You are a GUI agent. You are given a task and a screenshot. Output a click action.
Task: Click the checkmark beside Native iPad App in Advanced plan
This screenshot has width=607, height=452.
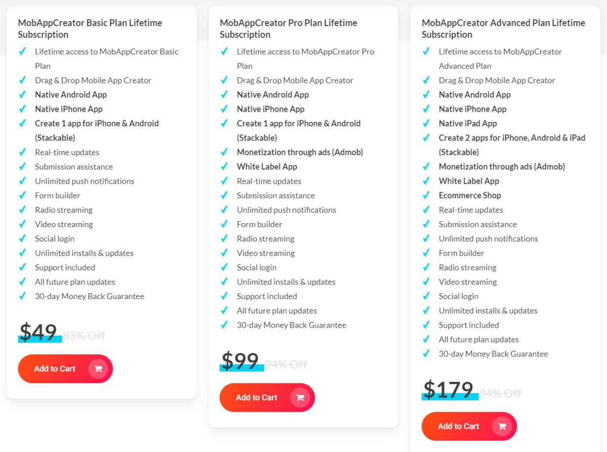(426, 123)
